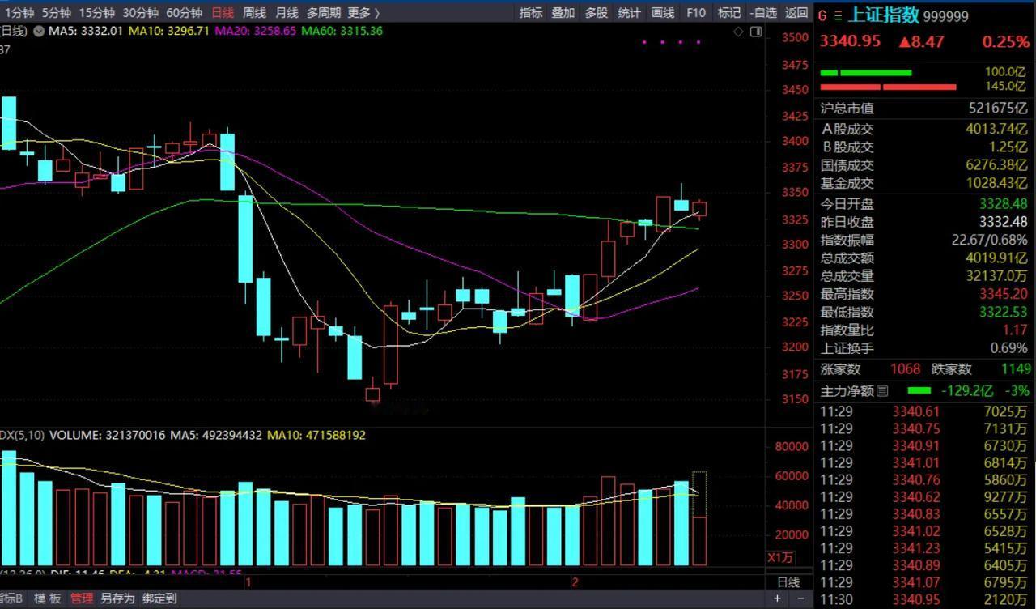Image resolution: width=1036 pixels, height=609 pixels.
Task: Click the green 主力净额 flow bar
Action: [x=919, y=390]
